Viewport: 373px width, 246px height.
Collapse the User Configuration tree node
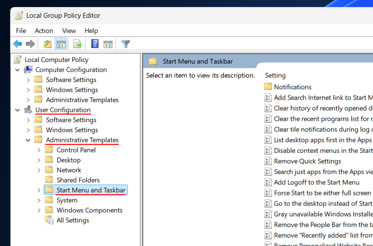[17, 110]
